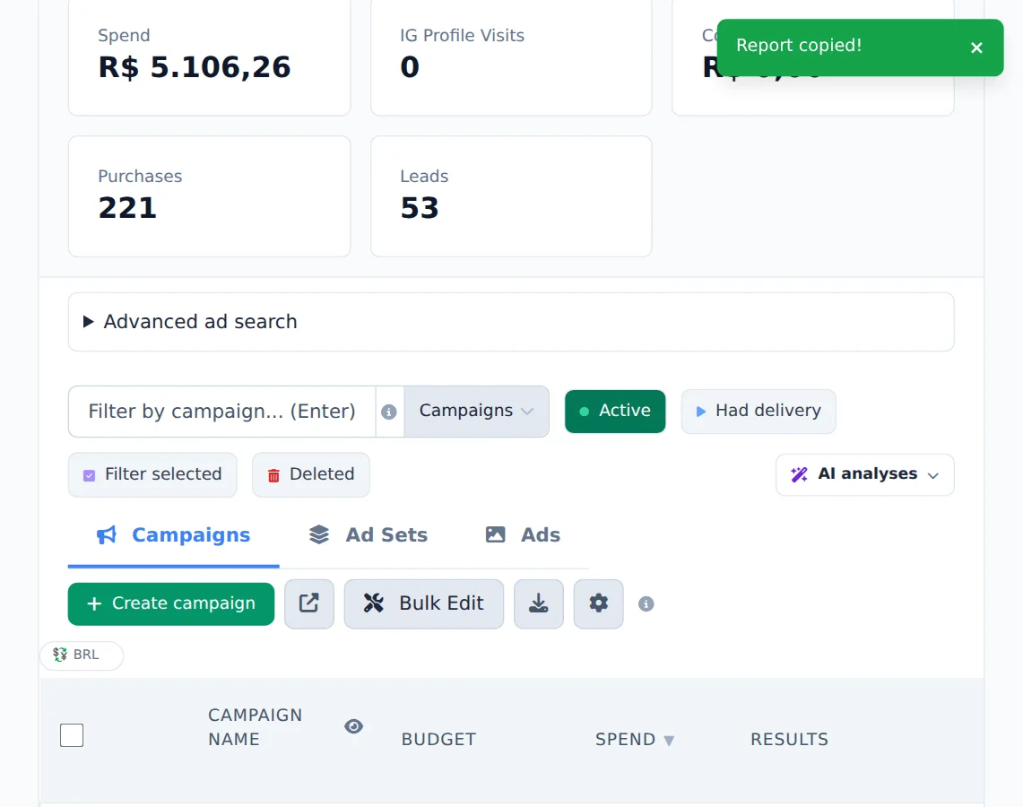Click the info icon next to the gear button
The width and height of the screenshot is (1023, 807).
click(x=646, y=604)
